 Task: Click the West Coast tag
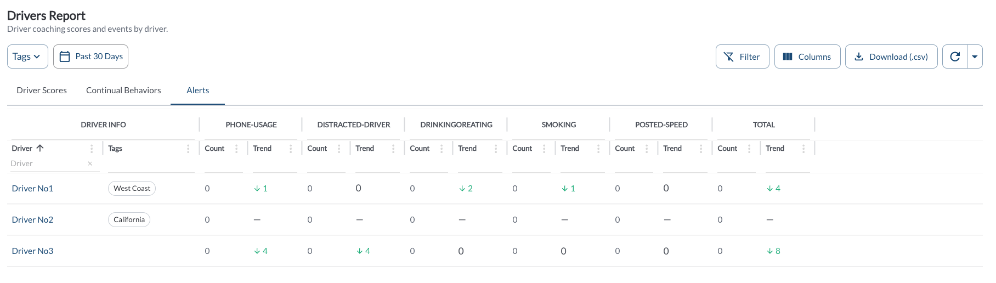pyautogui.click(x=132, y=188)
